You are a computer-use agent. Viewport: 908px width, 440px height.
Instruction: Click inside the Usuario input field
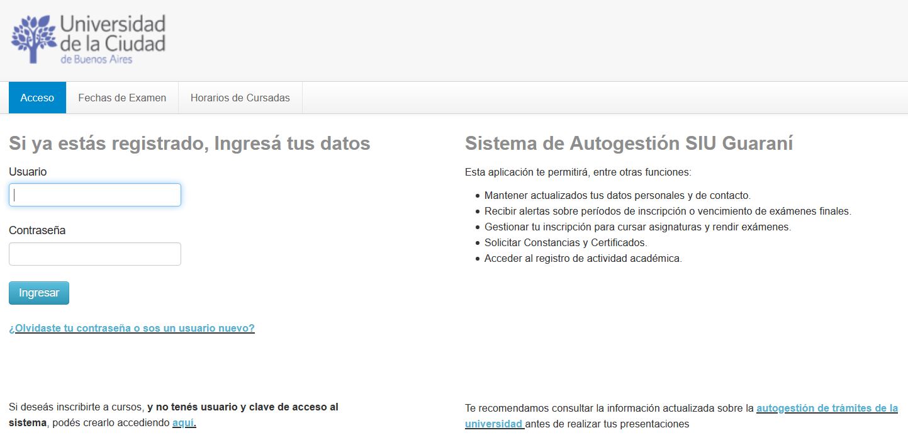pos(94,195)
